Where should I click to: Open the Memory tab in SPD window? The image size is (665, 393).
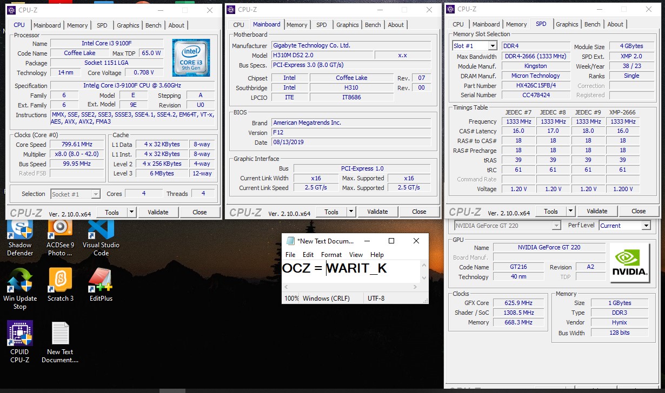(x=516, y=24)
